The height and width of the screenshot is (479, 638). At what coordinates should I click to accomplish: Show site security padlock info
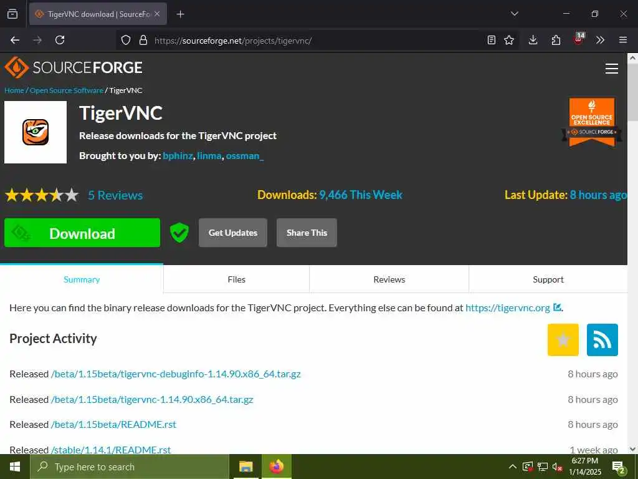point(143,40)
